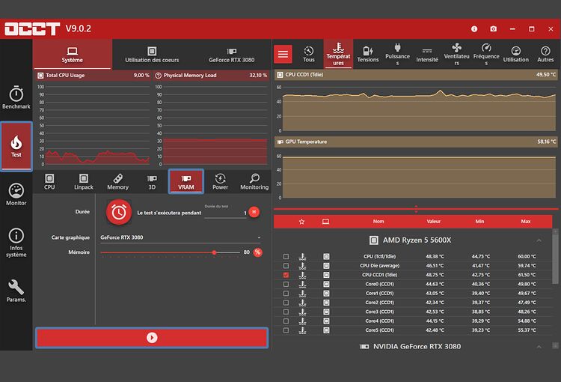The image size is (561, 382).
Task: Show all sensors with Tous
Action: pyautogui.click(x=309, y=54)
